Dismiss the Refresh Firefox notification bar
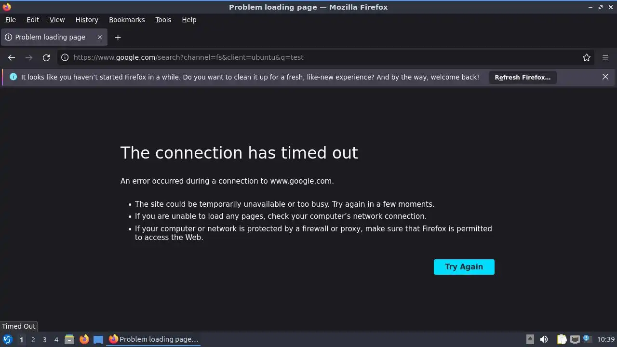This screenshot has height=347, width=617. pyautogui.click(x=605, y=77)
